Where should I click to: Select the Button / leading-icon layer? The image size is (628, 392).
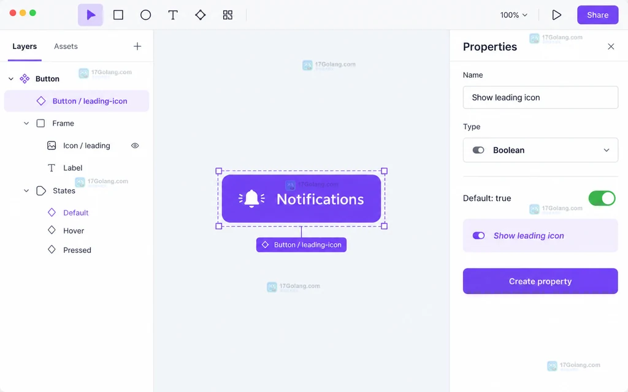(77, 101)
